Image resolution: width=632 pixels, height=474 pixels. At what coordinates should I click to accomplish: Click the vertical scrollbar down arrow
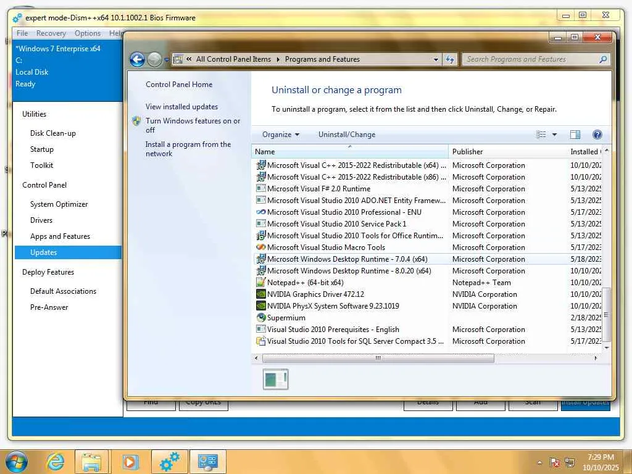click(607, 347)
